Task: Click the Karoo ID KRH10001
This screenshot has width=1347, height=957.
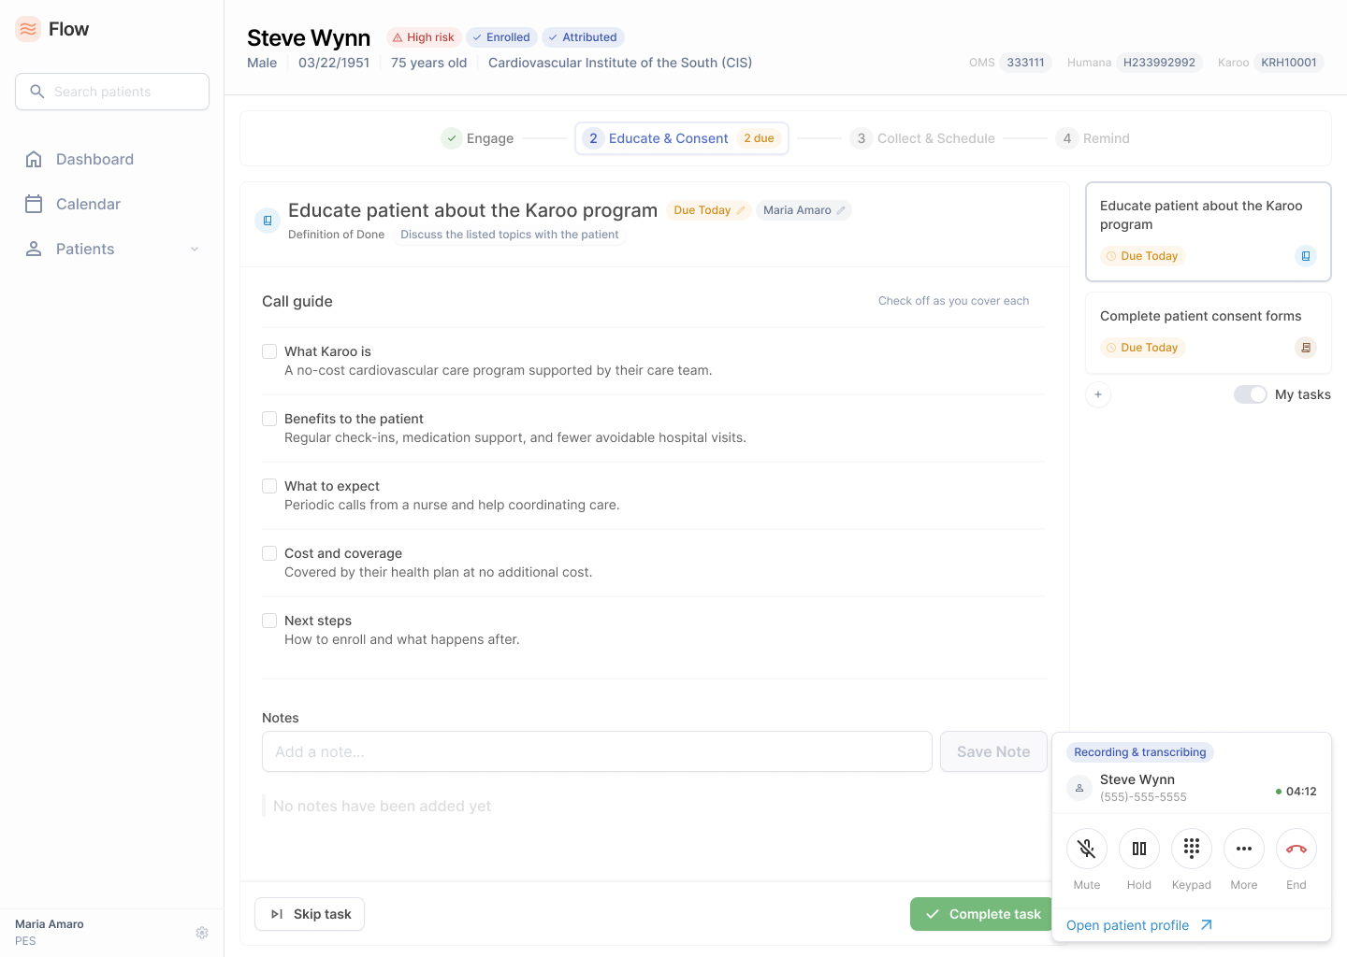Action: pyautogui.click(x=1289, y=63)
